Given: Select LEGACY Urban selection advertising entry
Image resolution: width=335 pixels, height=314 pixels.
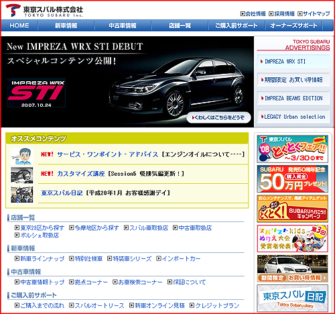Looking at the screenshot, I should pyautogui.click(x=293, y=117).
